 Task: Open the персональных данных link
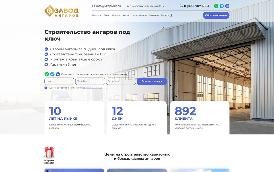(x=92, y=88)
